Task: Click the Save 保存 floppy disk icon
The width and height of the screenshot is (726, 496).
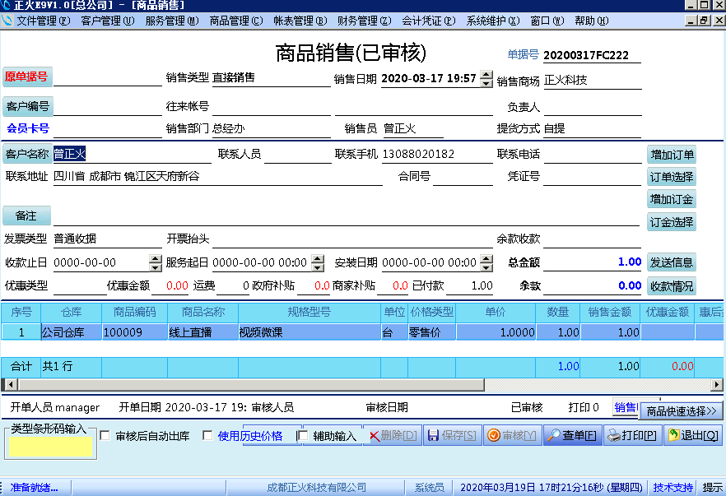Action: coord(434,435)
